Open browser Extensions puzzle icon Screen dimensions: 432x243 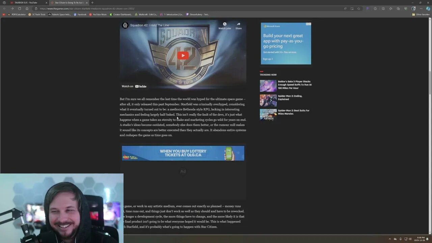tap(375, 8)
